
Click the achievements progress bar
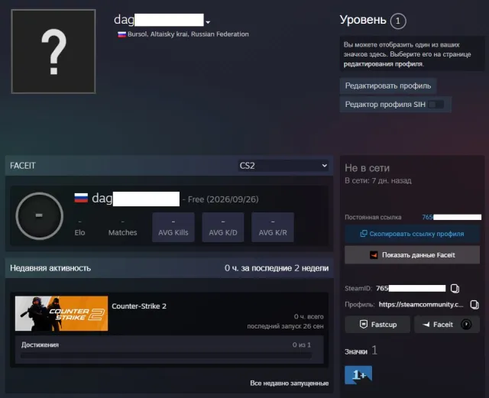(x=167, y=355)
